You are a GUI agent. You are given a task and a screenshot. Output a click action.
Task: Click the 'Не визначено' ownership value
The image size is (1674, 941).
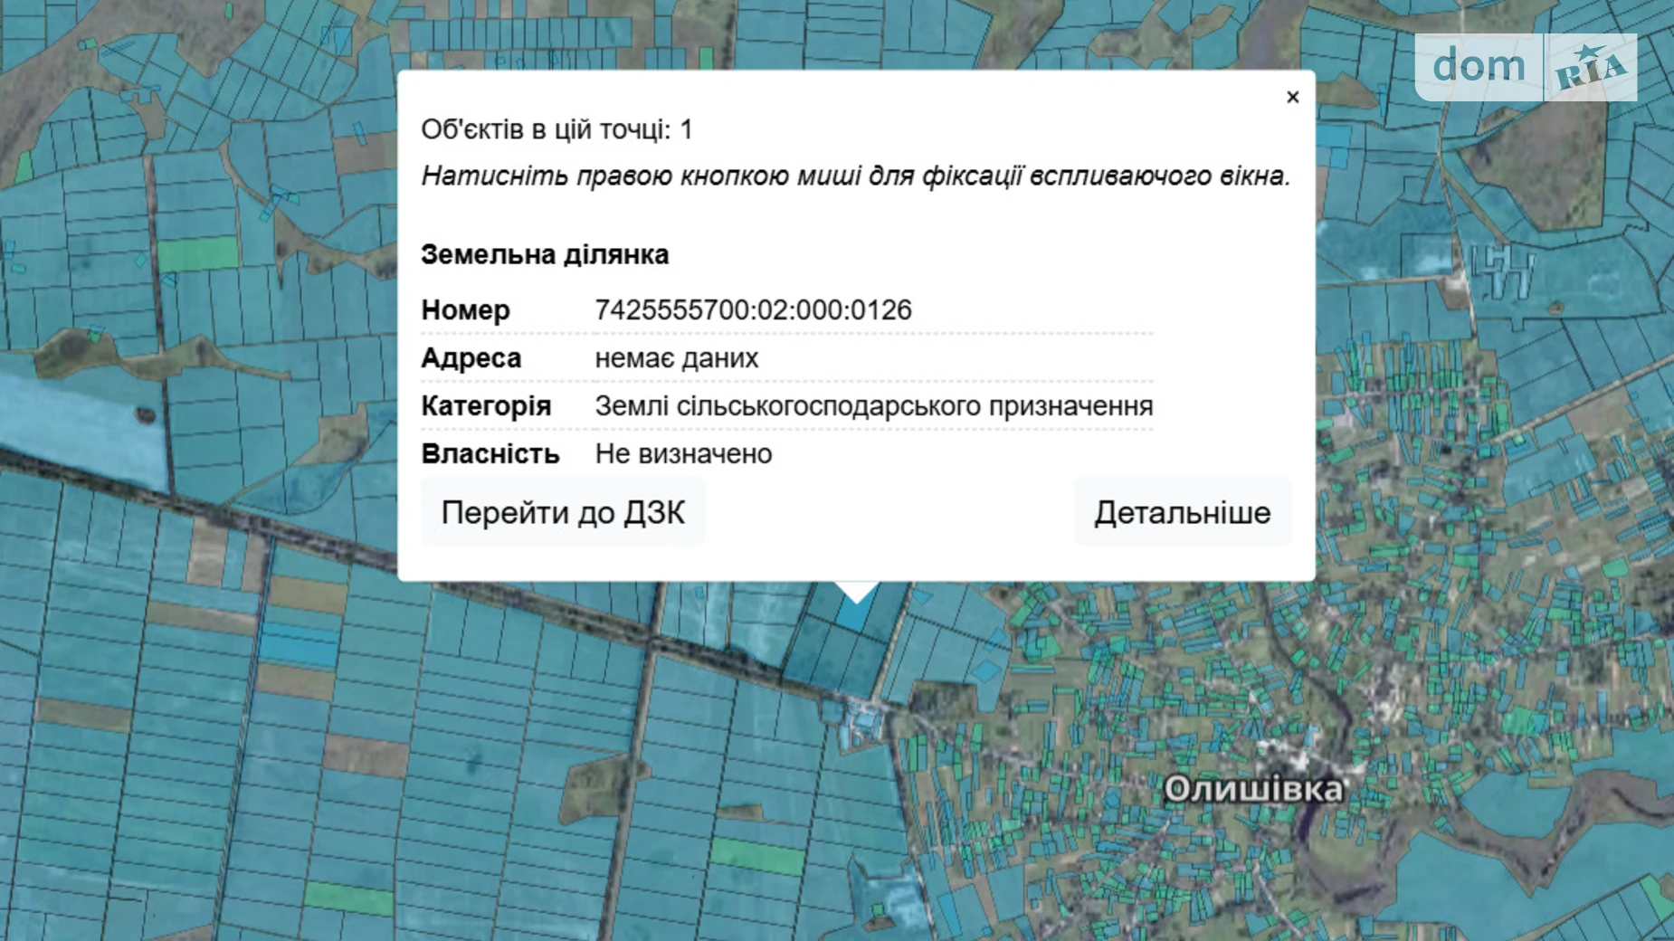683,454
